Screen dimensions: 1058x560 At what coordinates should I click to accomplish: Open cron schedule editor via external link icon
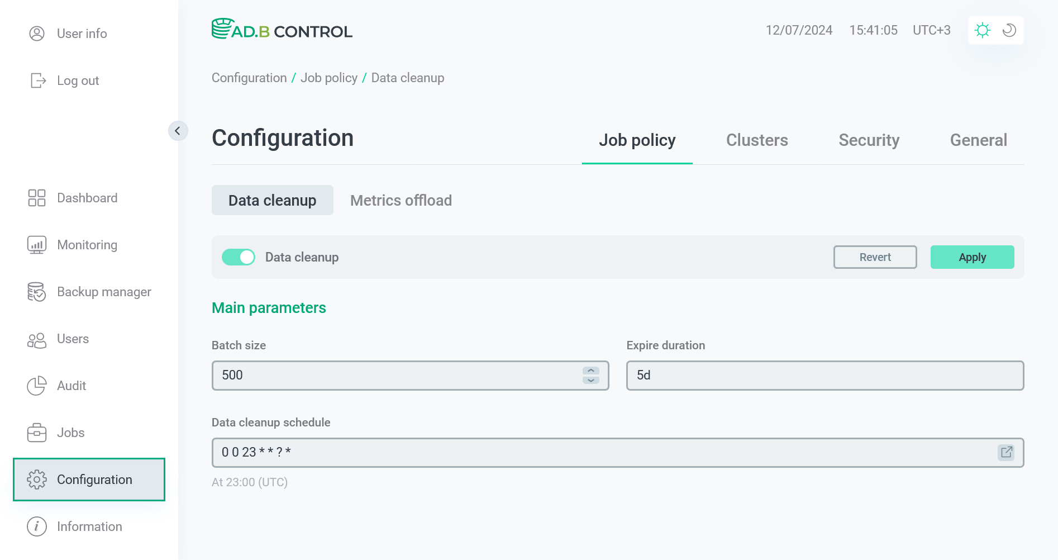[x=1007, y=452]
